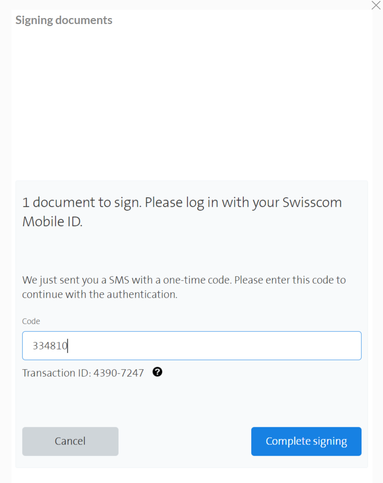This screenshot has width=383, height=483.
Task: Click the SMS one-time code instruction text
Action: click(184, 280)
